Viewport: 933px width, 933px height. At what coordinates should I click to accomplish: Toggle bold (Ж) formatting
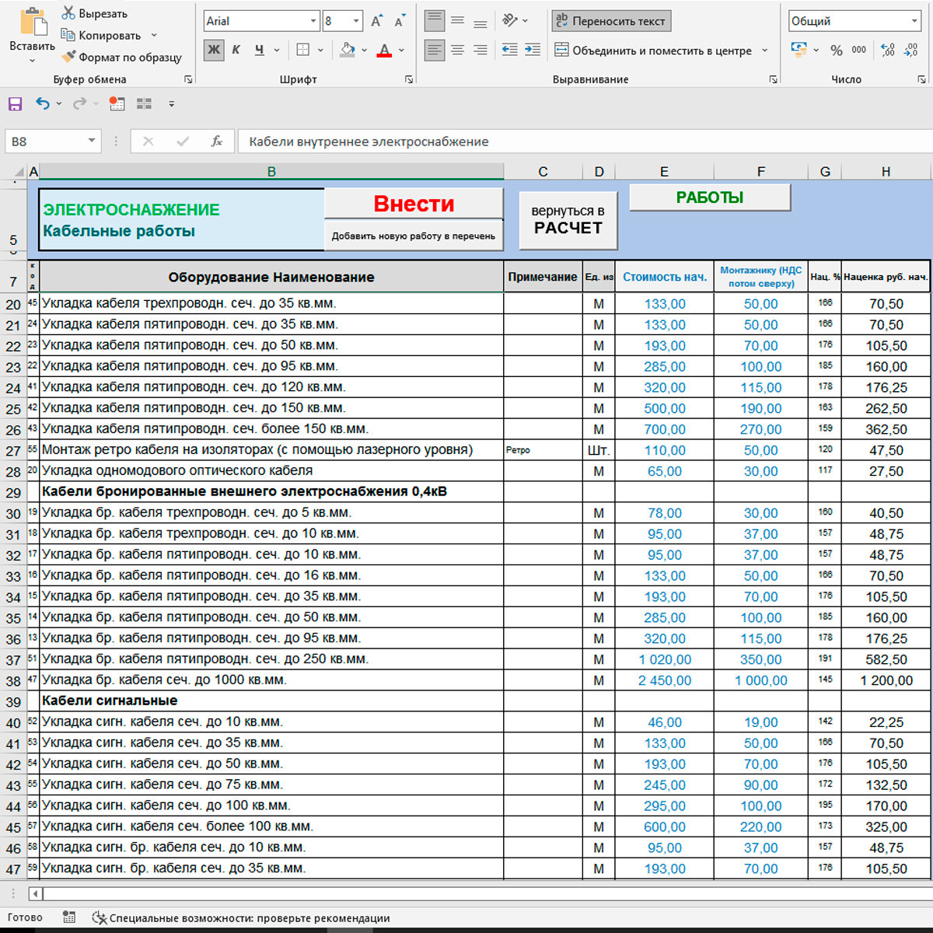(214, 50)
